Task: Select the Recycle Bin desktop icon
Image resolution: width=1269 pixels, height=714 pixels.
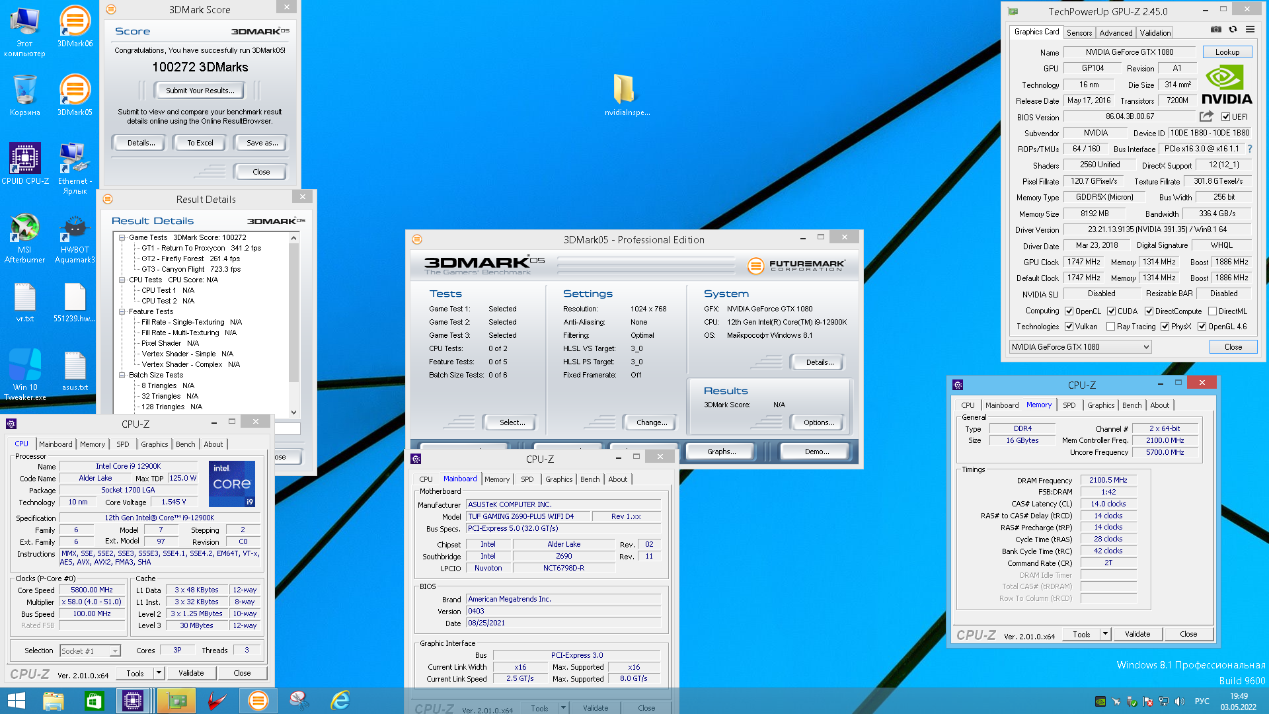Action: (x=25, y=95)
